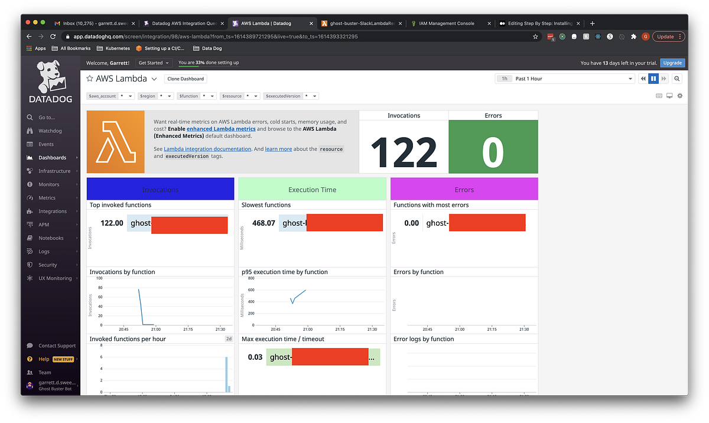Click the Clone Dashboard button
Image resolution: width=709 pixels, height=423 pixels.
coord(185,78)
